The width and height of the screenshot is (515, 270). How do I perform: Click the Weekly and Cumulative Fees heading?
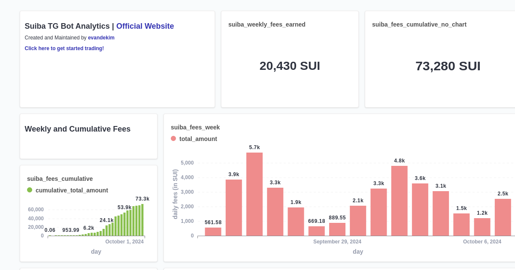click(77, 129)
